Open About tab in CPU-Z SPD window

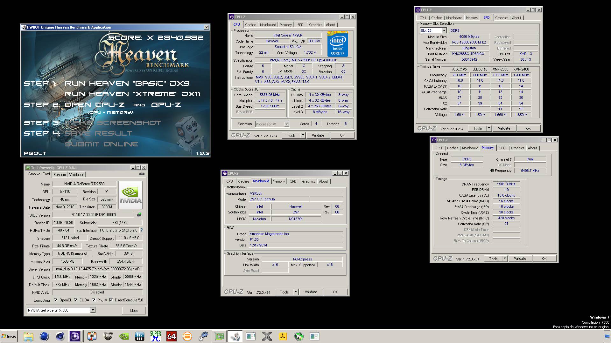[x=516, y=18]
